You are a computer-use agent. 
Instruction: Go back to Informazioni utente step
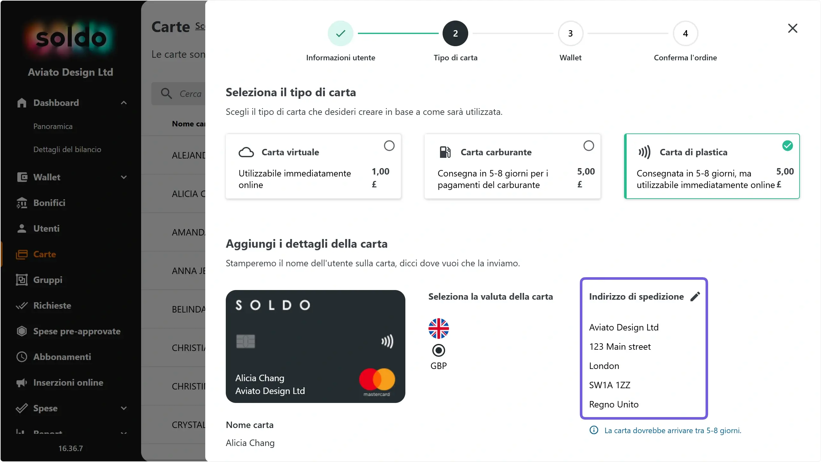[x=341, y=33]
